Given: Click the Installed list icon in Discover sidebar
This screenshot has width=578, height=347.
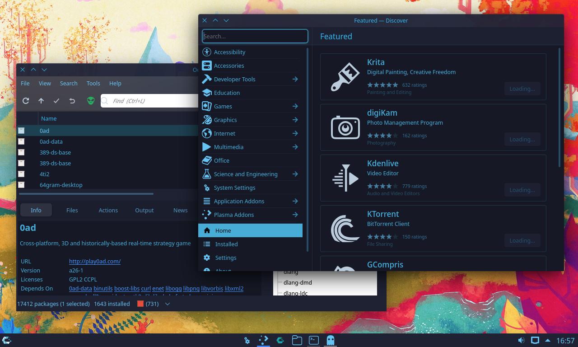Looking at the screenshot, I should point(207,244).
